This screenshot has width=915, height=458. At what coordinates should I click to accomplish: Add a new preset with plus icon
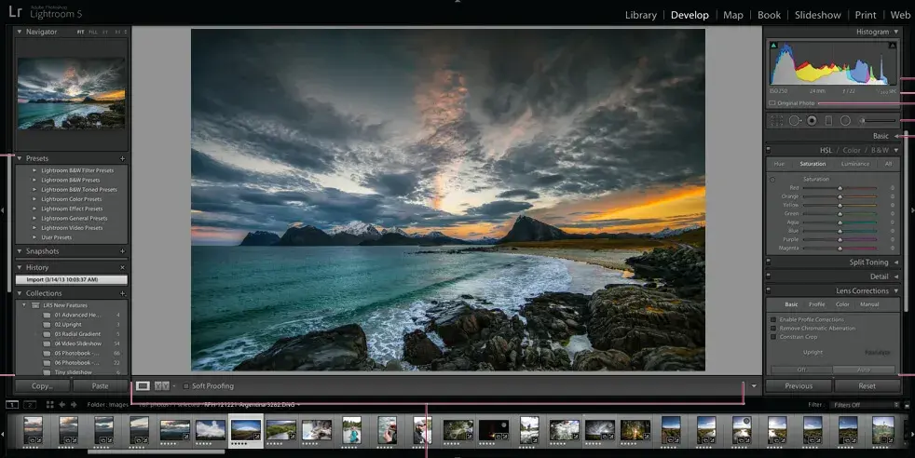pos(123,158)
